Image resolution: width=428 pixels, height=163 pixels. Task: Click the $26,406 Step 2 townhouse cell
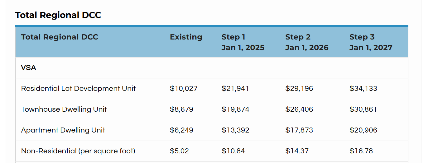pyautogui.click(x=299, y=109)
